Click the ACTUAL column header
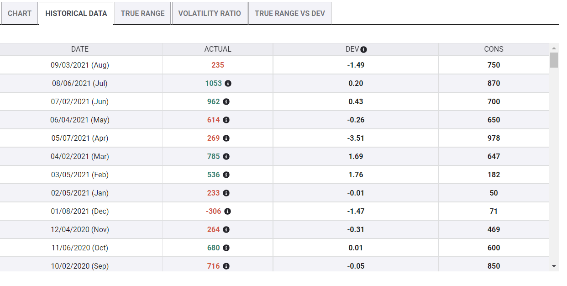Screen dimensions: 567x286 tap(218, 49)
